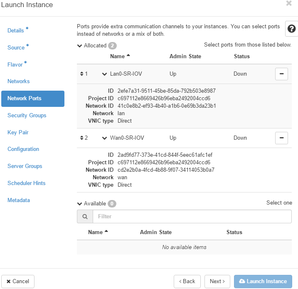The height and width of the screenshot is (289, 298).
Task: Click the search magnifier icon beside Filter
Action: tap(85, 216)
